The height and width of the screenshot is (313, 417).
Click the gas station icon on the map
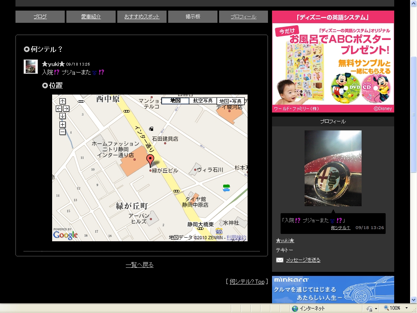[151, 129]
